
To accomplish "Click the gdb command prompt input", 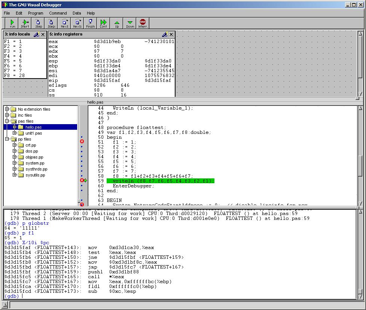I will click(23, 296).
